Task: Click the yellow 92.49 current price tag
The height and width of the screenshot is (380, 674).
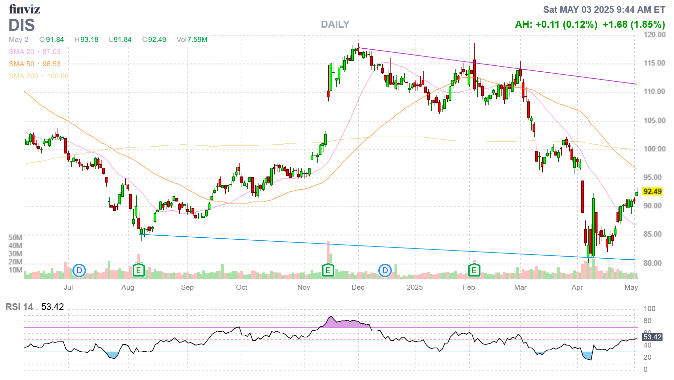Action: tap(652, 192)
